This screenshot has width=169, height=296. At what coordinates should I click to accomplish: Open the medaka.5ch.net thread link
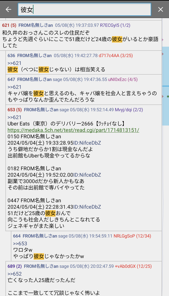[73, 130]
